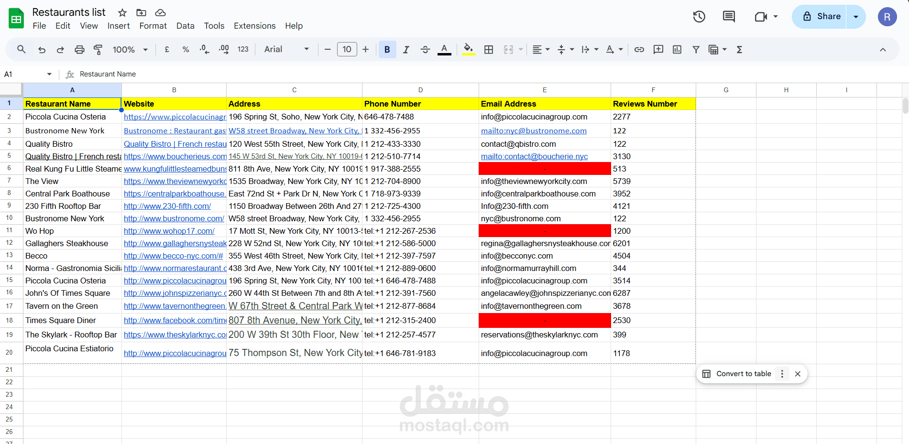Activate the paint format tool
The image size is (909, 444).
pos(98,49)
